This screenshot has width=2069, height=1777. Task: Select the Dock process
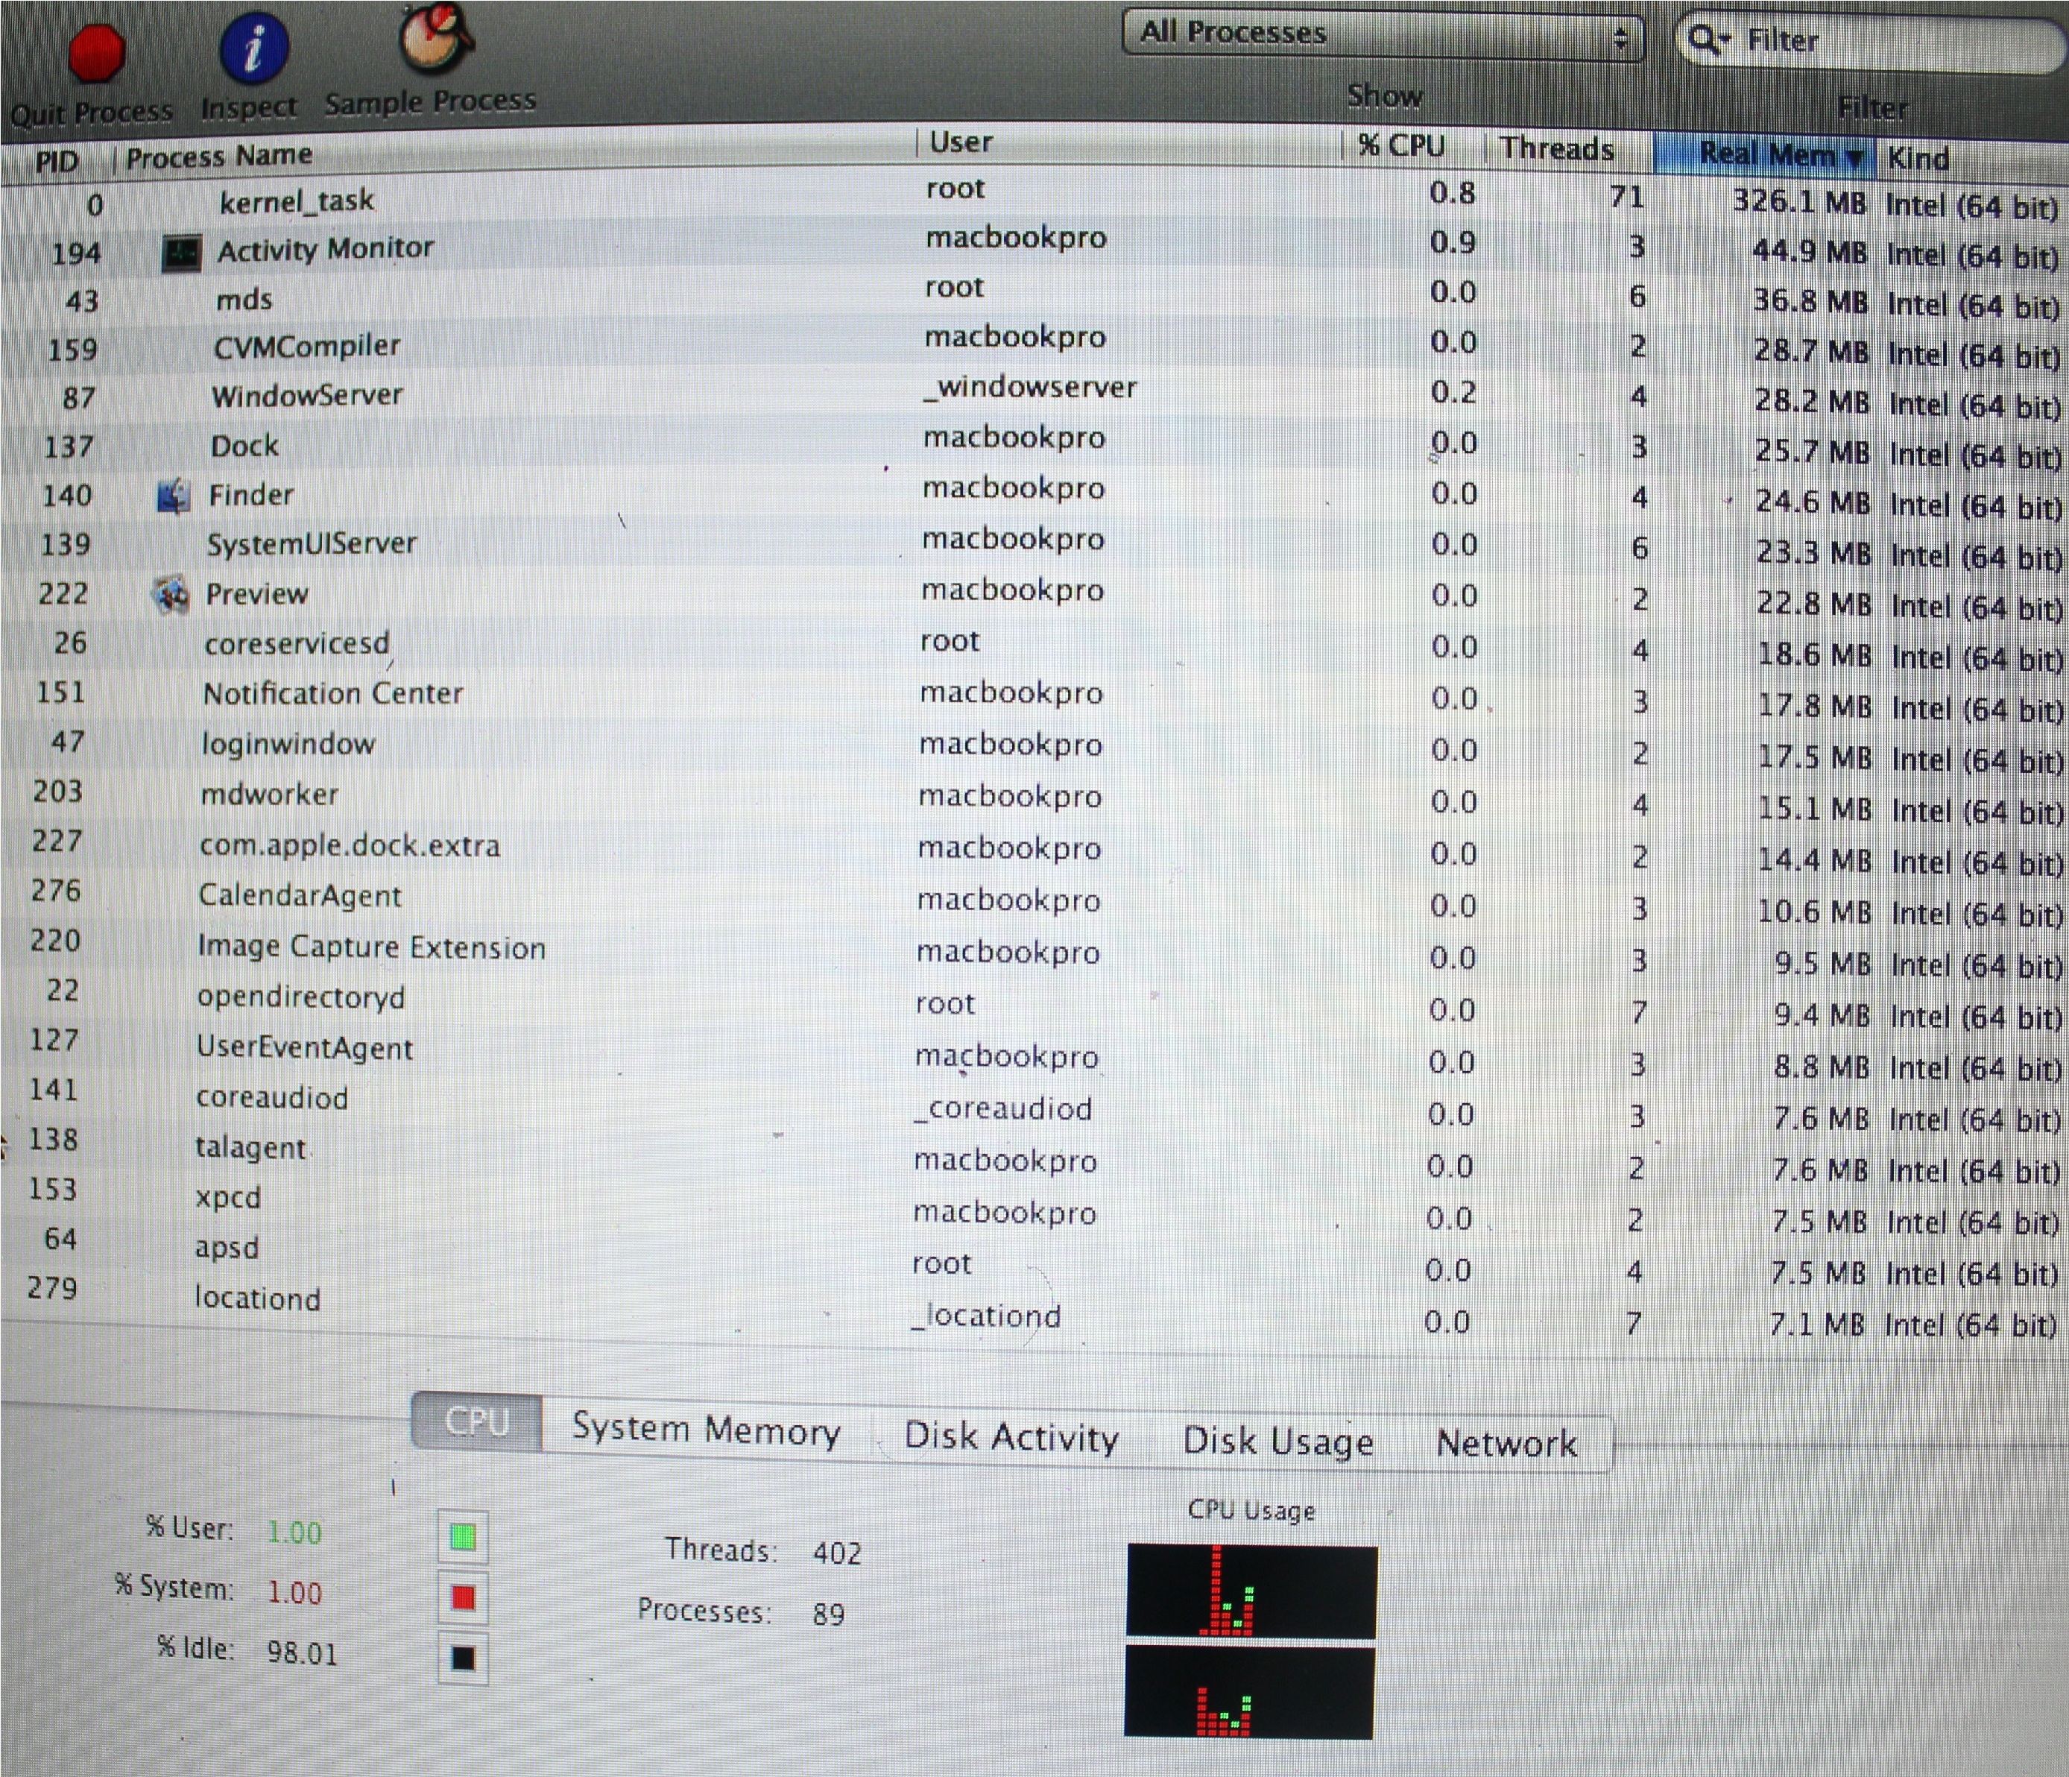[x=244, y=446]
